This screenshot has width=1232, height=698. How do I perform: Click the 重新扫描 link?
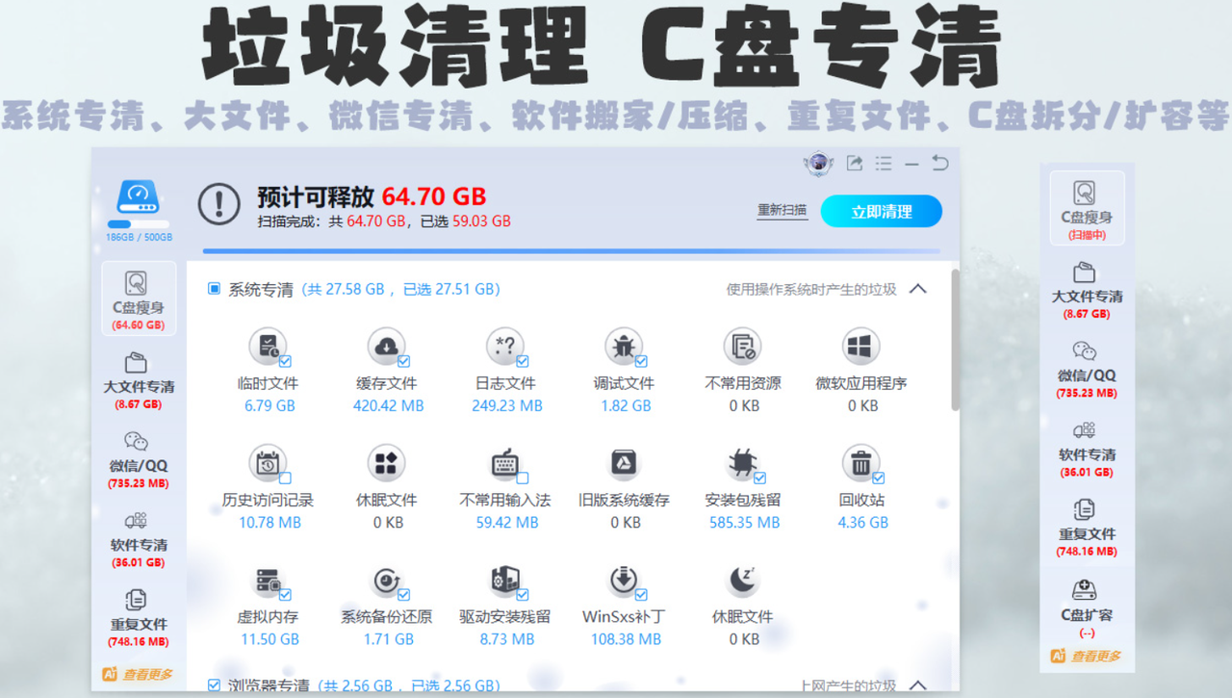pyautogui.click(x=782, y=211)
